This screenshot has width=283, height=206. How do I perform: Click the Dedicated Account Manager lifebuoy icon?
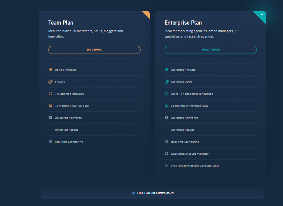click(x=167, y=154)
